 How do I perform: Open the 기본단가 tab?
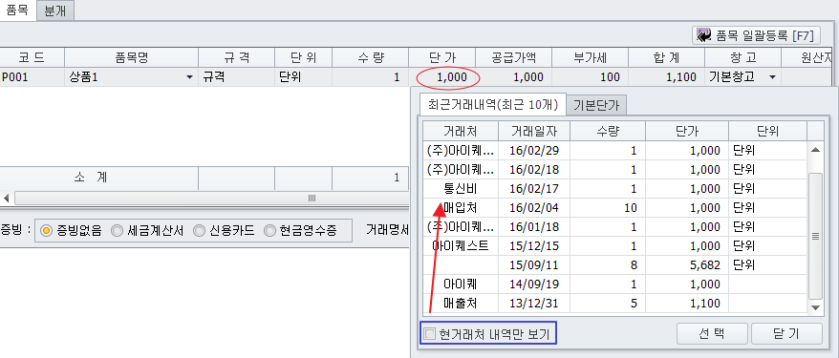(596, 105)
